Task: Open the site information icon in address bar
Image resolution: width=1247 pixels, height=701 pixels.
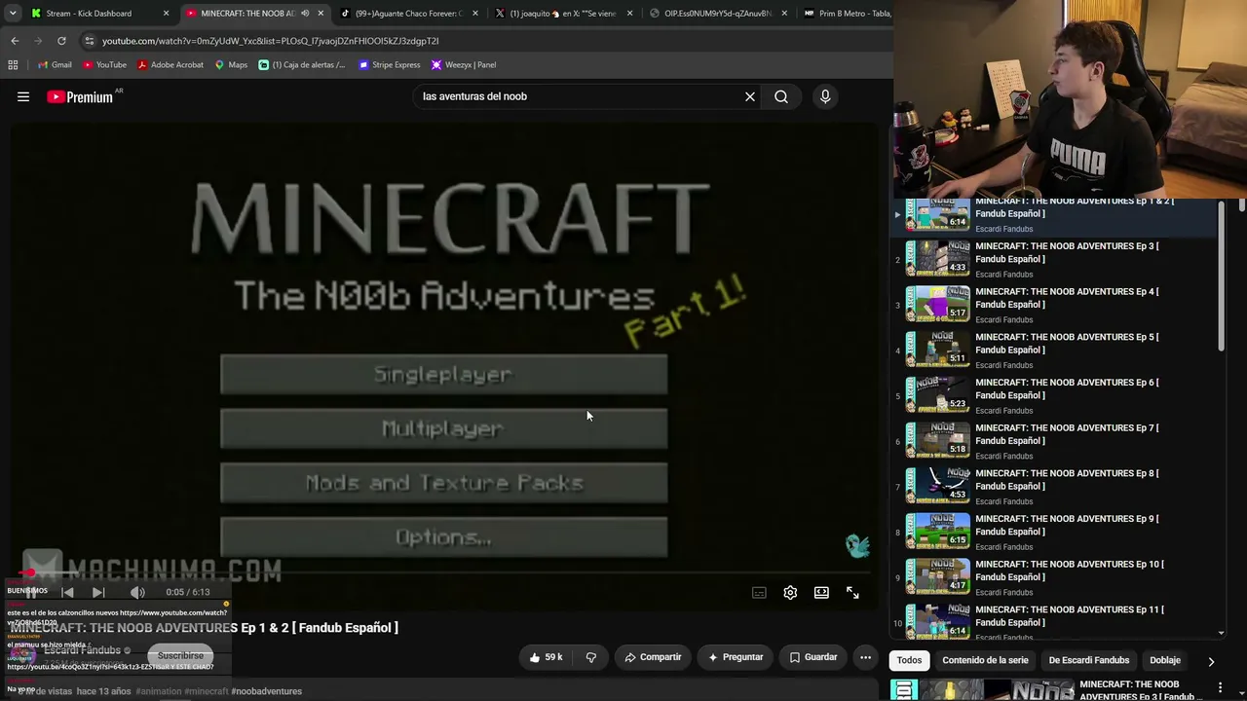Action: click(x=90, y=41)
